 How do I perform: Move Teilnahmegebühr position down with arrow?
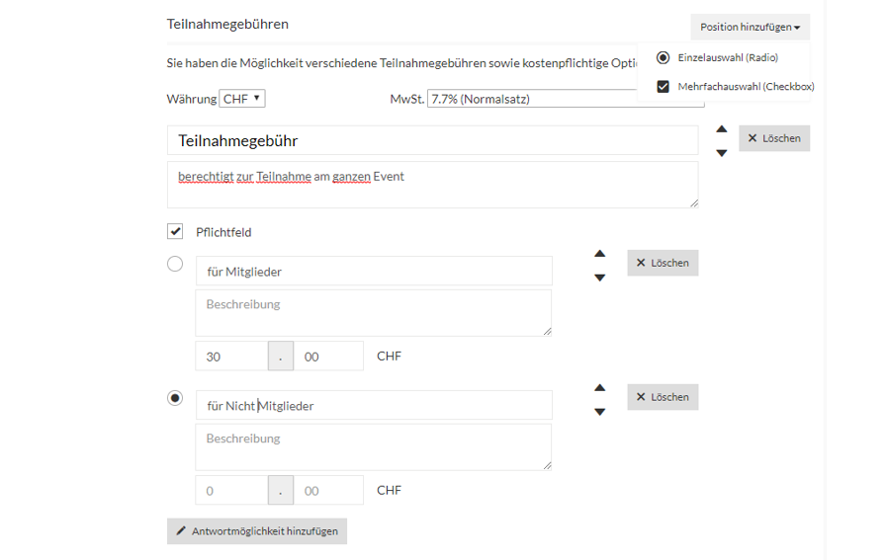[x=722, y=153]
